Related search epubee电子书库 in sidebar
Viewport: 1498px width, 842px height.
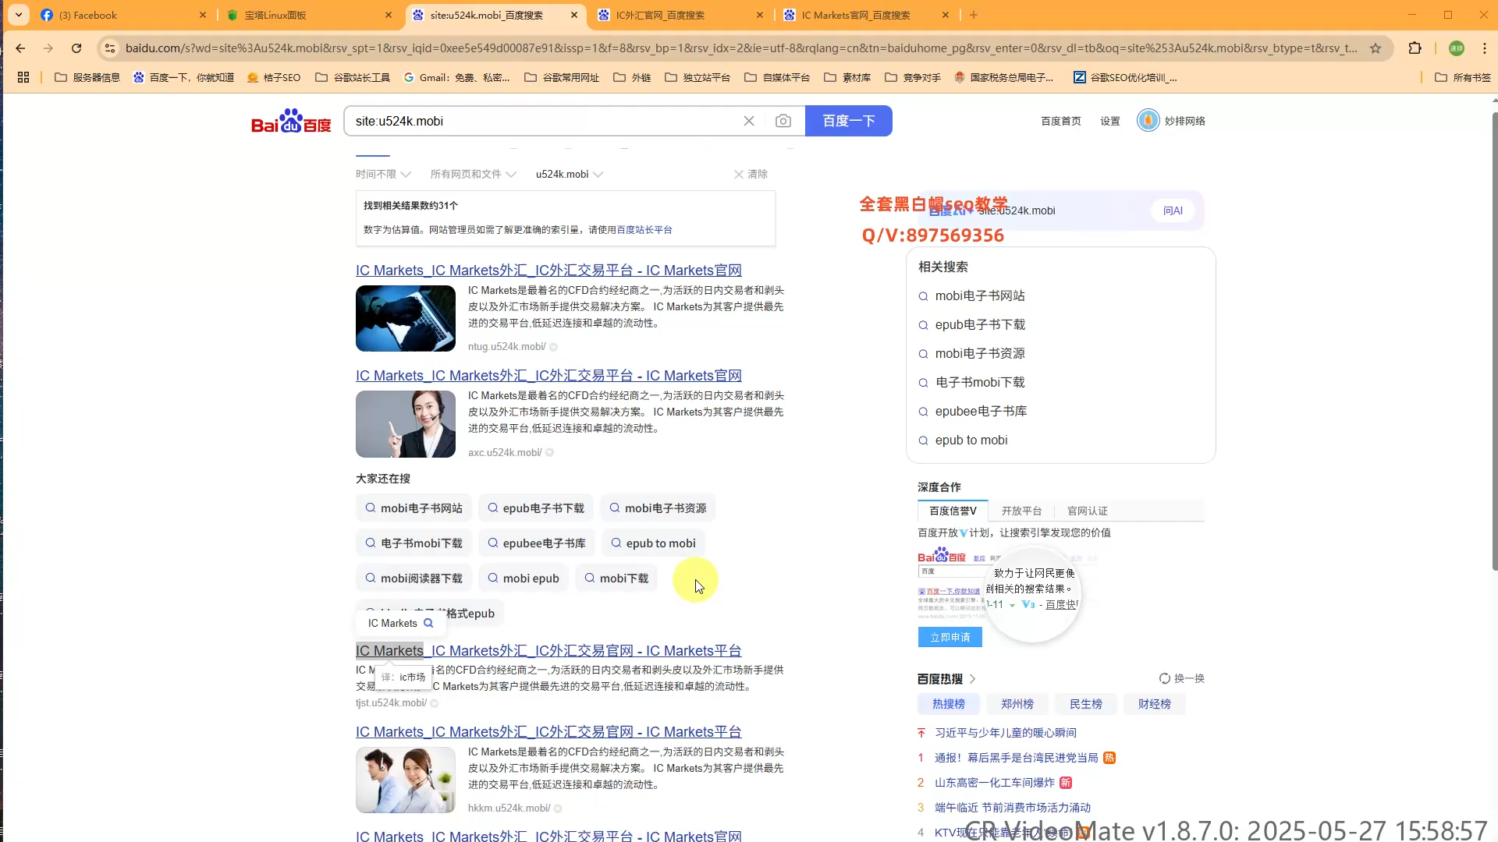(981, 411)
